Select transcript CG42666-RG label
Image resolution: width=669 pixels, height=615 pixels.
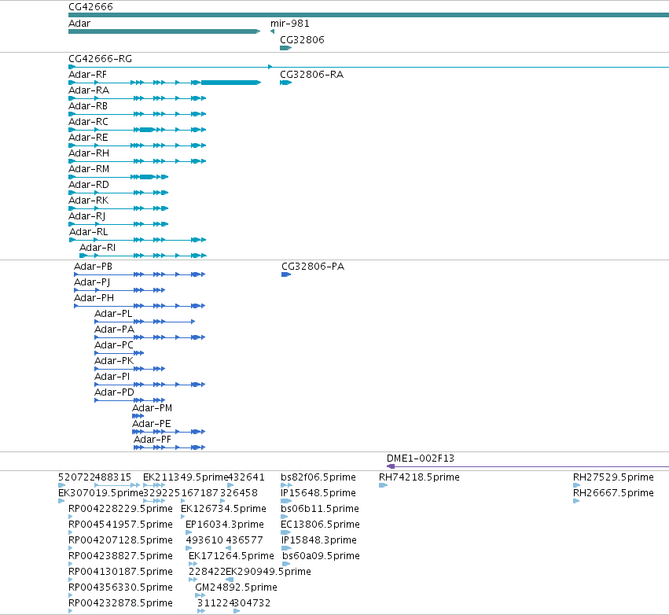(x=101, y=59)
